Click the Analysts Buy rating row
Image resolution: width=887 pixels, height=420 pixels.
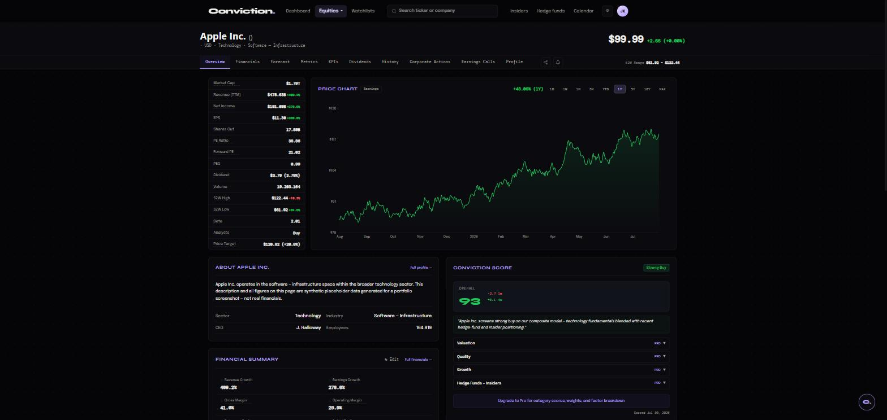coord(257,233)
